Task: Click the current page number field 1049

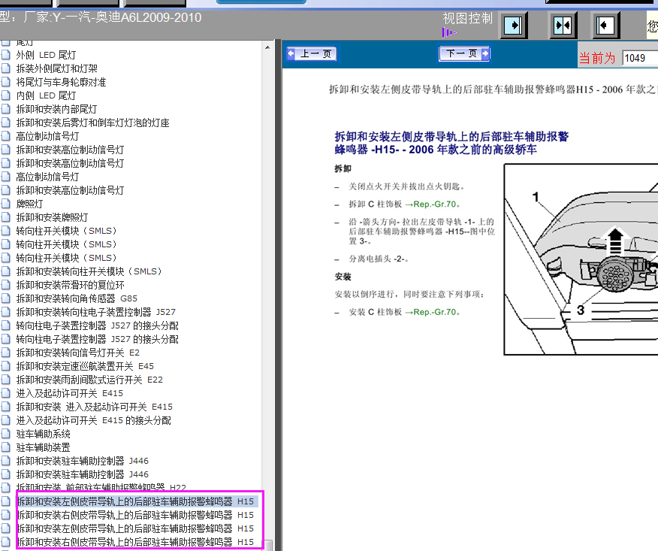Action: click(639, 58)
